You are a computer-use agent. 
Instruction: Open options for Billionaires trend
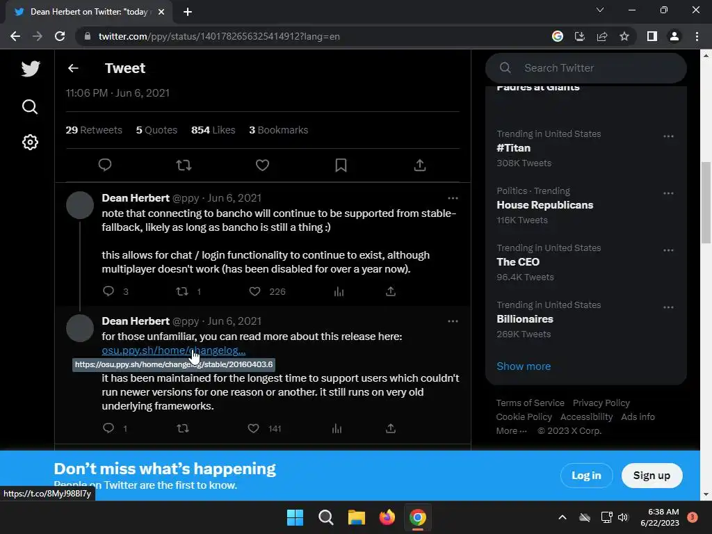coord(668,307)
